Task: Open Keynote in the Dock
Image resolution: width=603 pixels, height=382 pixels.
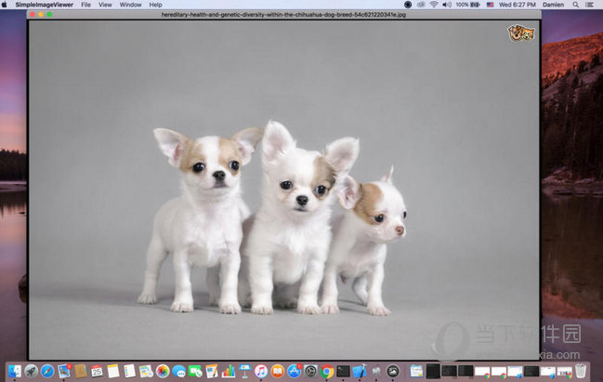Action: click(244, 371)
